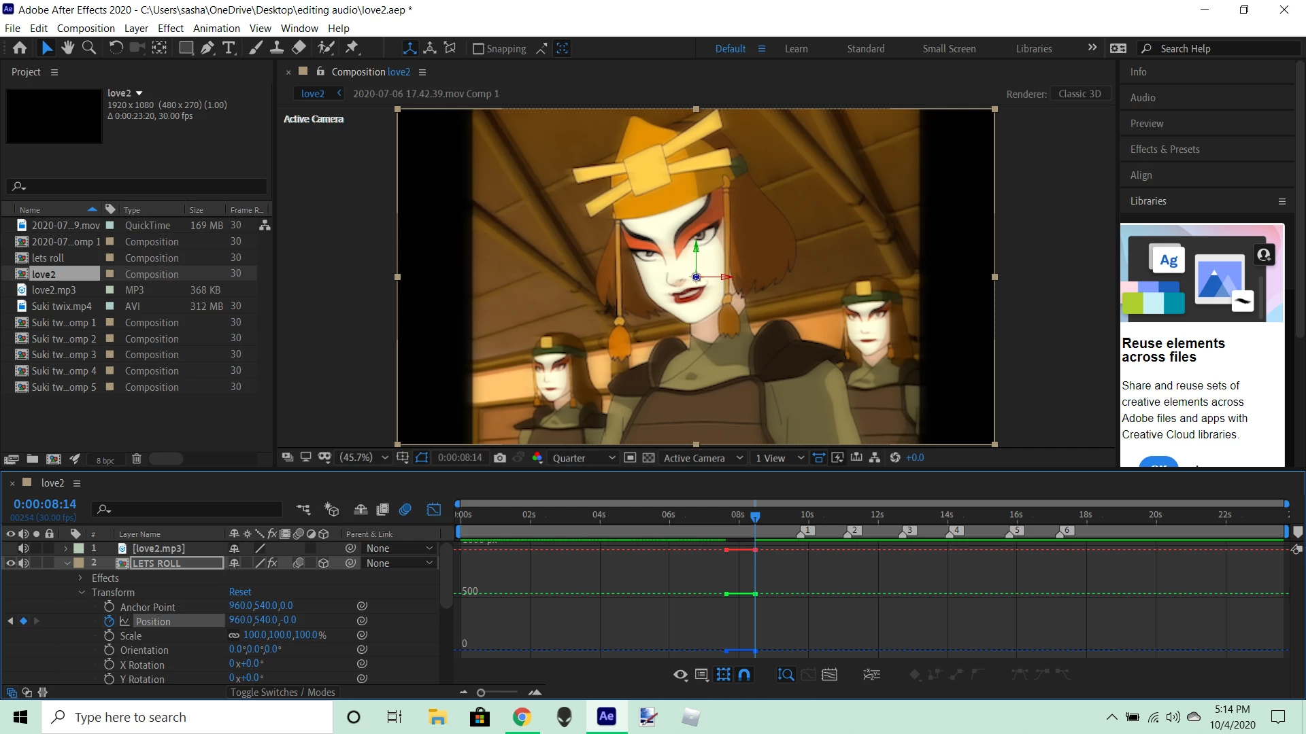Delete selected item with trash icon

[x=136, y=459]
